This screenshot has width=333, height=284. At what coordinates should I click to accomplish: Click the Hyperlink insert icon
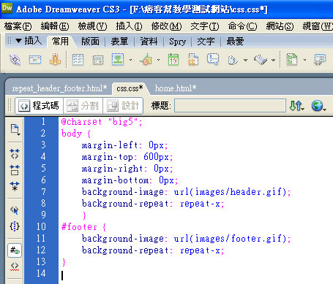tap(15, 59)
